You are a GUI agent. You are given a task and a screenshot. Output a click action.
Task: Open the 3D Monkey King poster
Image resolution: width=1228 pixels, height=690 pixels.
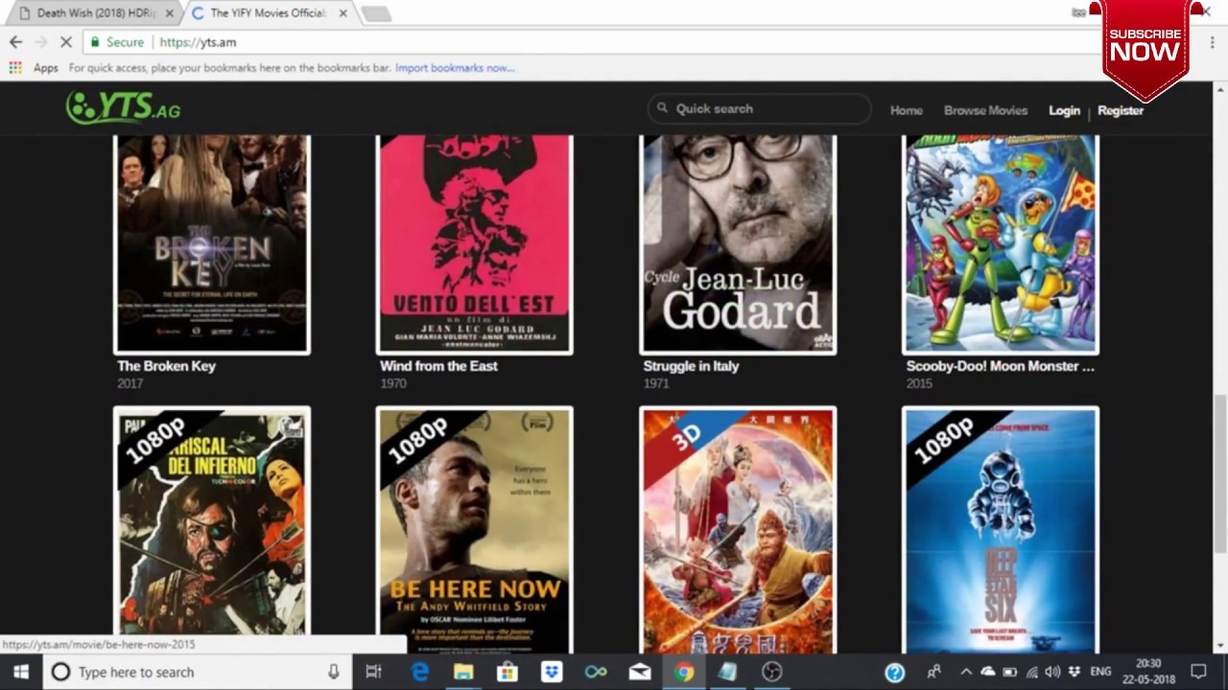pos(738,530)
